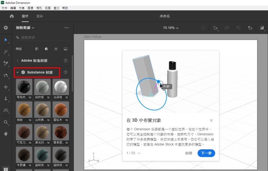Activate the Hand pan tool
Image resolution: width=268 pixels, height=171 pixels.
click(x=6, y=134)
